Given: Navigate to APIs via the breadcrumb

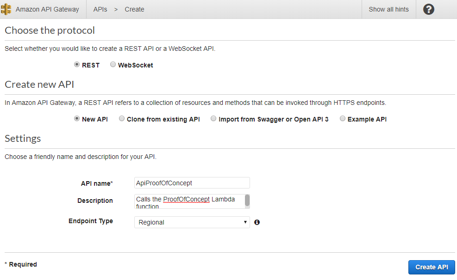Looking at the screenshot, I should [100, 9].
